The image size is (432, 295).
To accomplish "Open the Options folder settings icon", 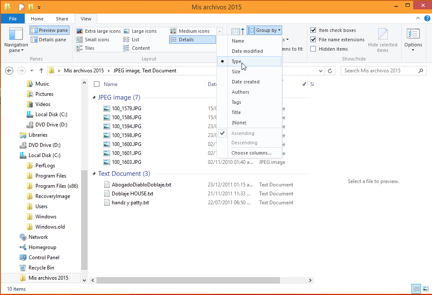I will [x=413, y=34].
